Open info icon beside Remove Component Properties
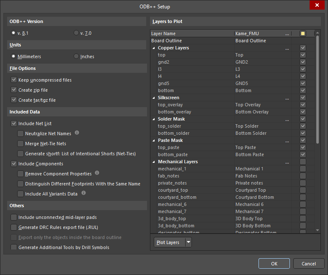This screenshot has height=275, width=328. [x=97, y=172]
